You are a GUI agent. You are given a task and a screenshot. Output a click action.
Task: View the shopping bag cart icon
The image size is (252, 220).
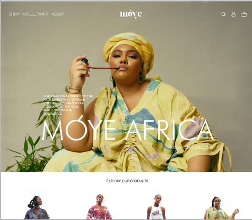pos(244,14)
